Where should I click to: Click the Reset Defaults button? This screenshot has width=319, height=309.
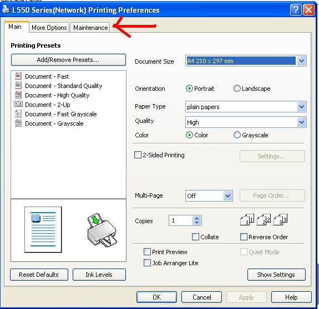pos(39,275)
